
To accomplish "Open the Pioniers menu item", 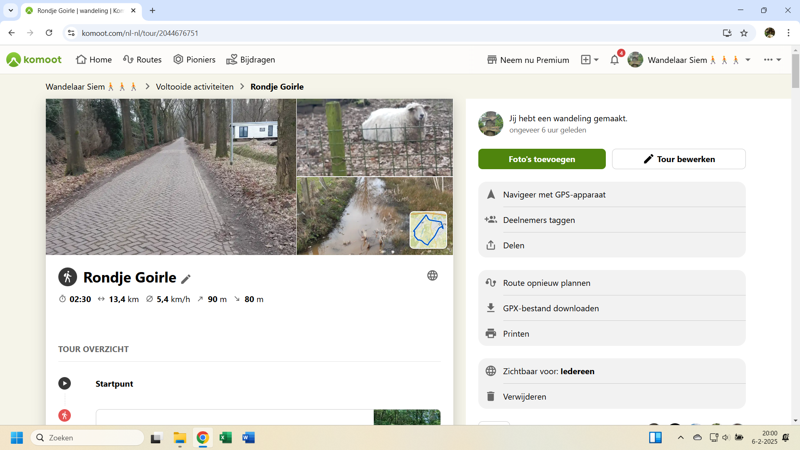I will (x=195, y=60).
